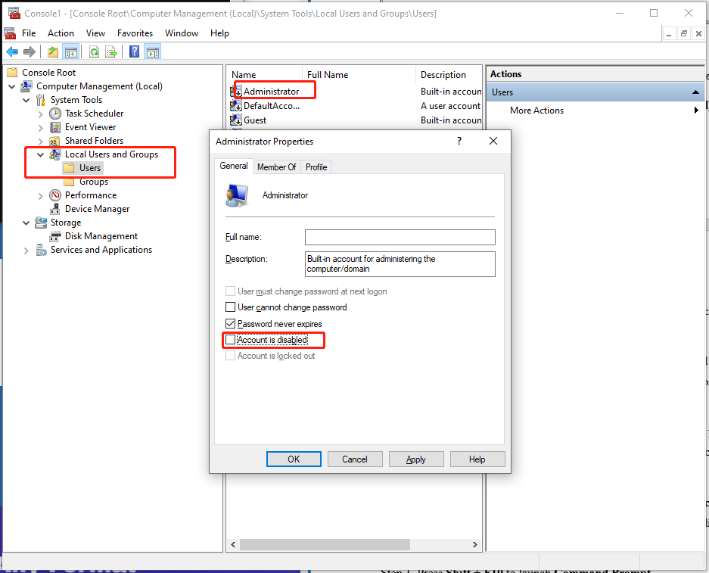Image resolution: width=709 pixels, height=573 pixels.
Task: Select Device Manager in the console tree
Action: (97, 209)
